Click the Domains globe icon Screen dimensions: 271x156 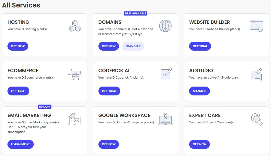(x=165, y=26)
